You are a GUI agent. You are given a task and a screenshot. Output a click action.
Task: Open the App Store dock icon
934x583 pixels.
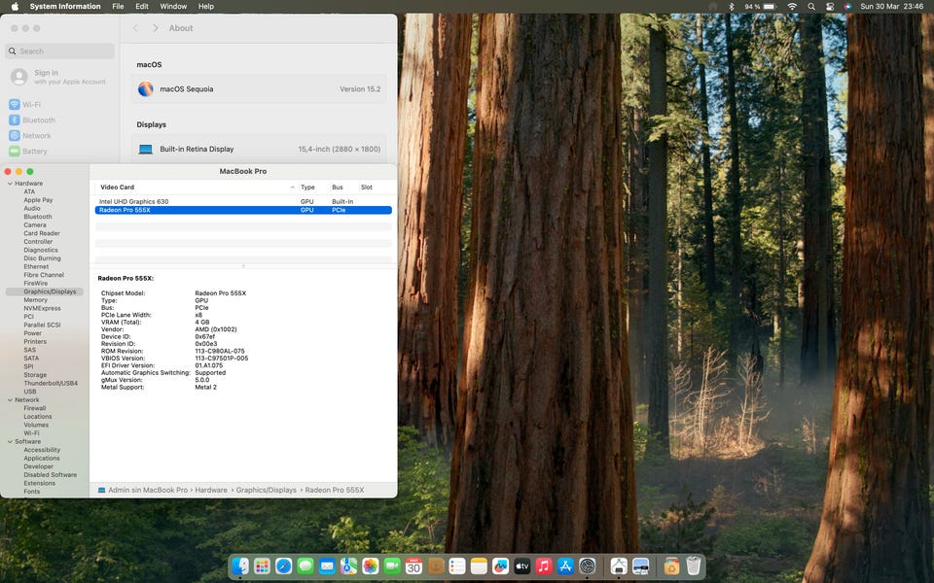(565, 566)
